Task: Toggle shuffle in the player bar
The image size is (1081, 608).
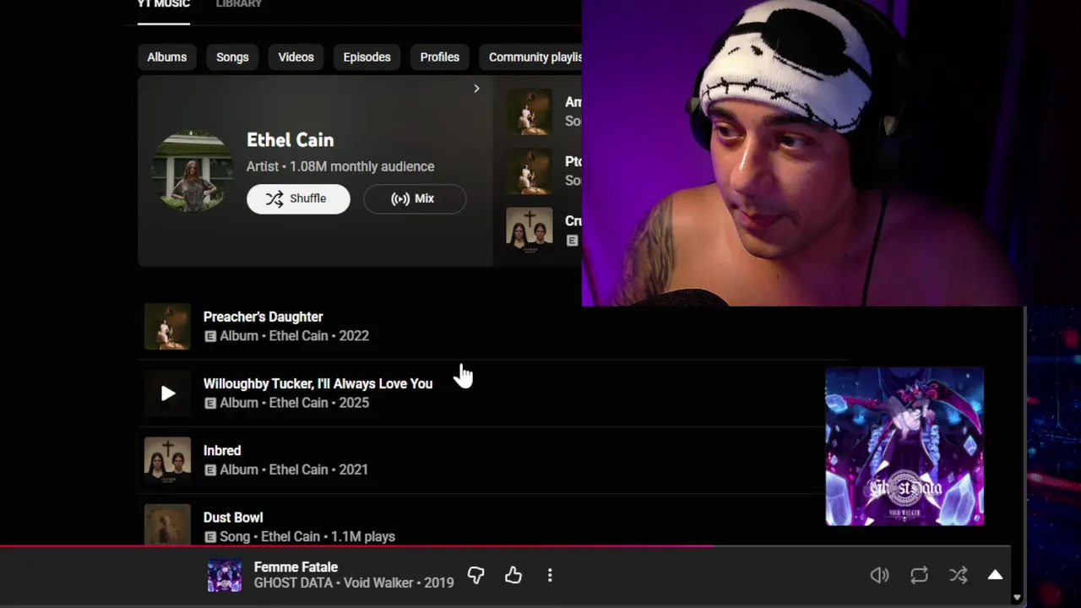Action: click(958, 575)
